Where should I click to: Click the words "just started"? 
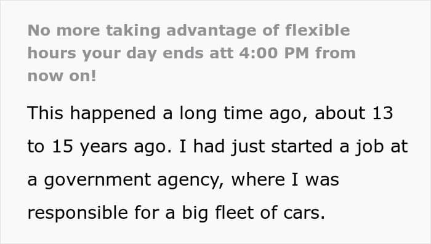(282, 147)
